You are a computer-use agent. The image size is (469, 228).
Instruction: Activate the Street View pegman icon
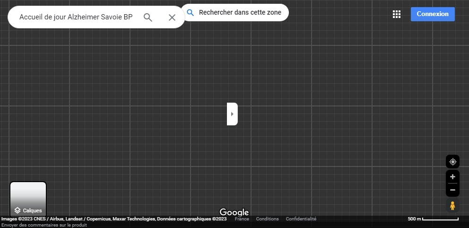click(x=452, y=206)
